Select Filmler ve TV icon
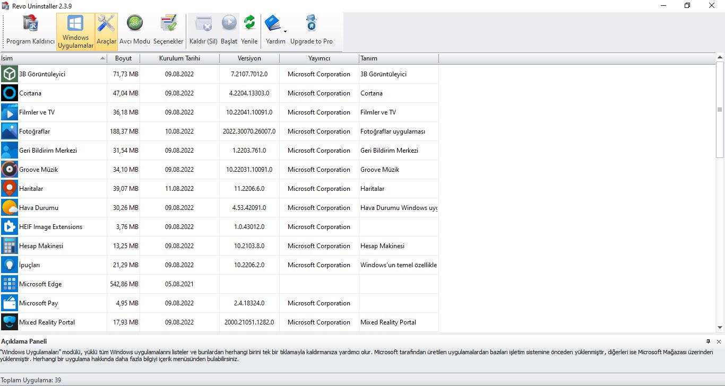 10,112
